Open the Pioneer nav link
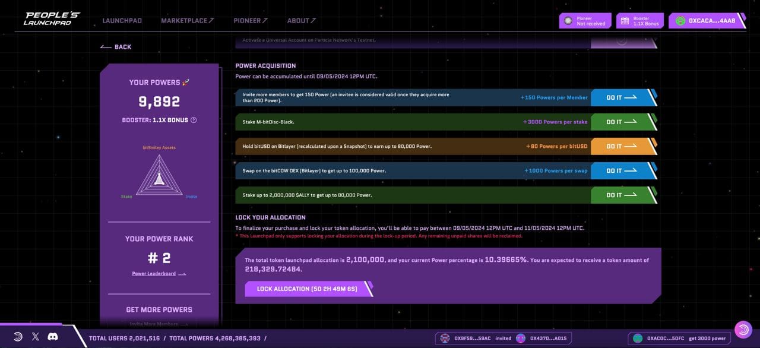Screen dimensions: 760x348 pos(251,21)
